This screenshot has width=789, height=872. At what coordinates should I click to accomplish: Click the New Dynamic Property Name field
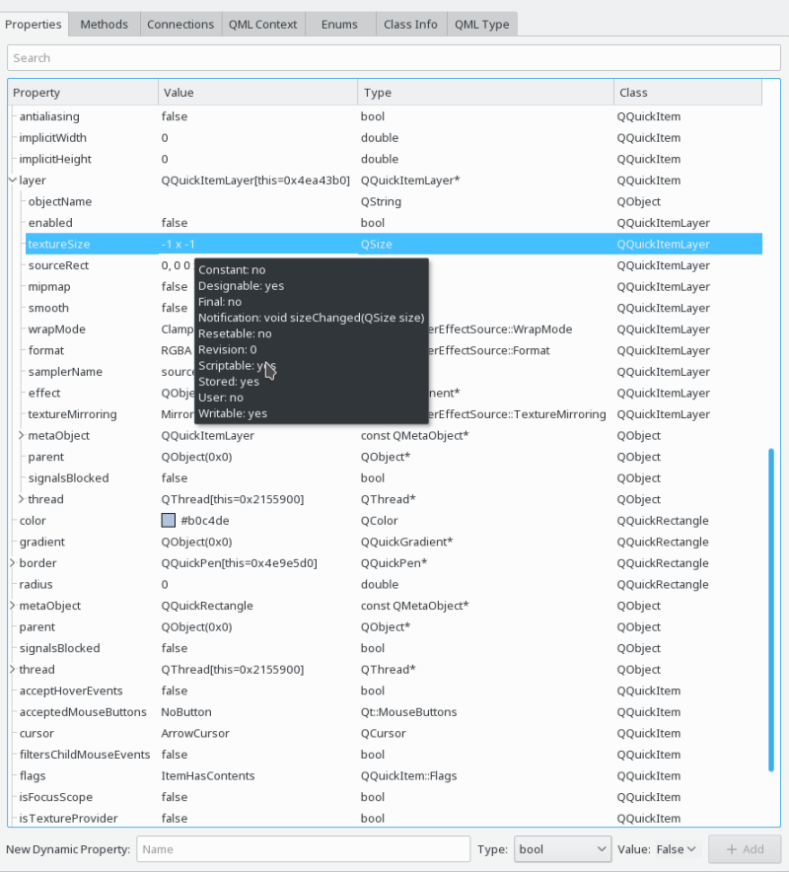pos(304,849)
